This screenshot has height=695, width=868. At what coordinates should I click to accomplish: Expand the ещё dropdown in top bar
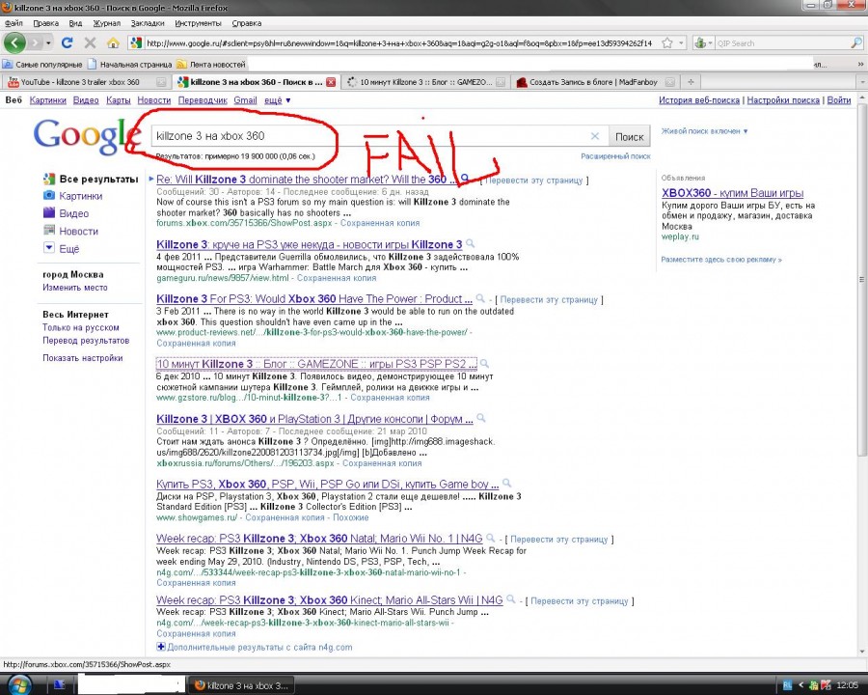[x=278, y=100]
